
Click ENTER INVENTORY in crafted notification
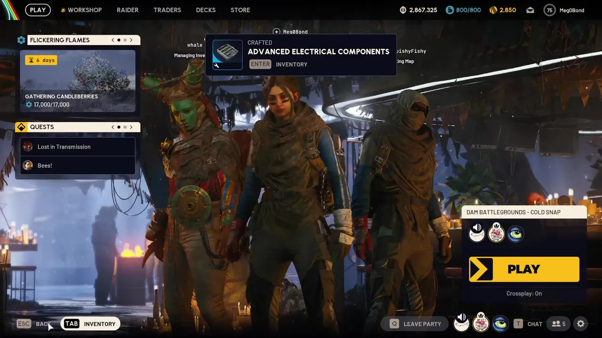coord(278,64)
